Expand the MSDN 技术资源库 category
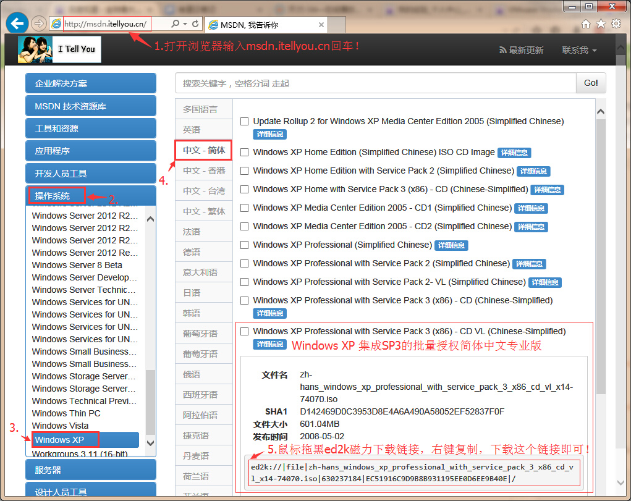Image resolution: width=631 pixels, height=501 pixels. pos(91,106)
